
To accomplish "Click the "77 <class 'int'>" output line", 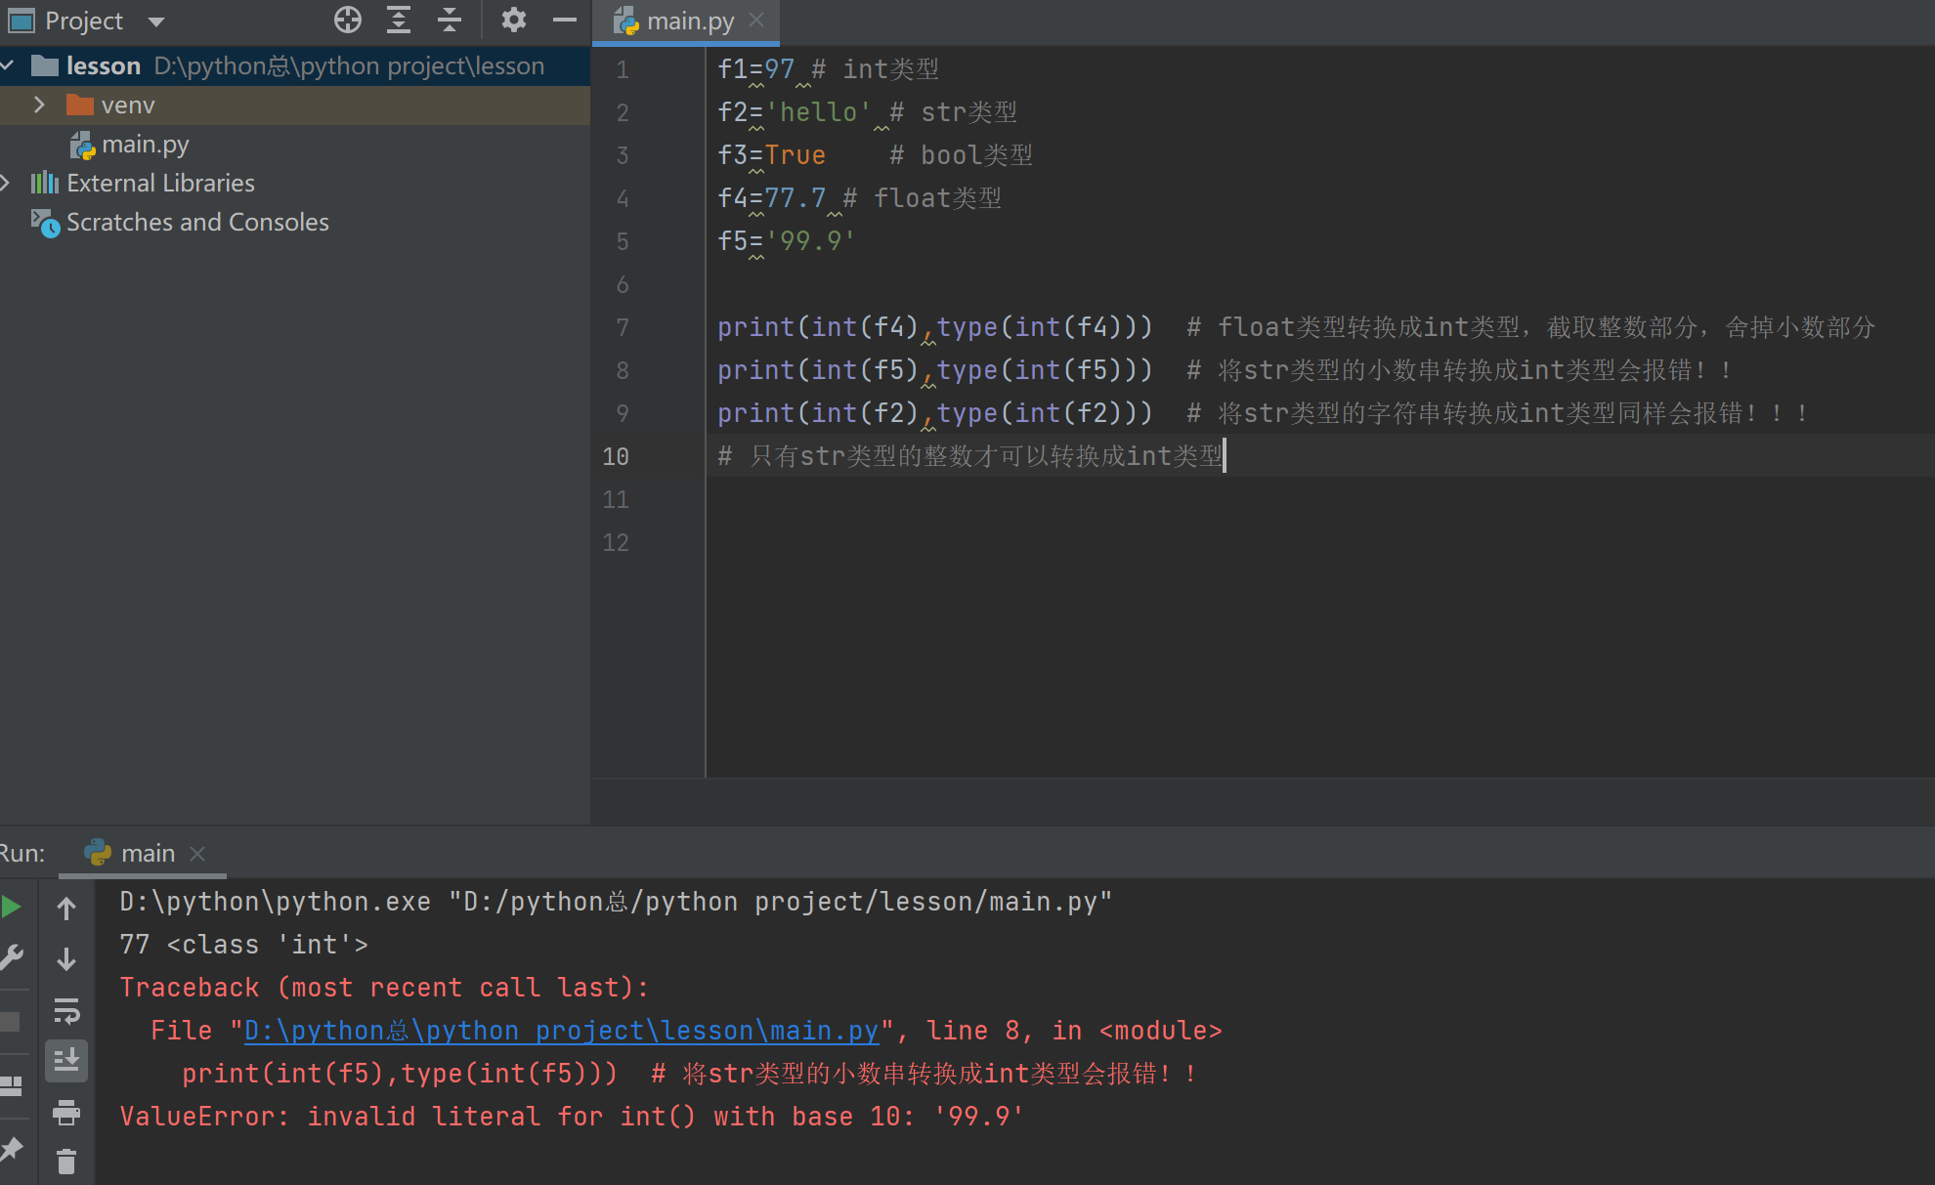I will [x=244, y=945].
